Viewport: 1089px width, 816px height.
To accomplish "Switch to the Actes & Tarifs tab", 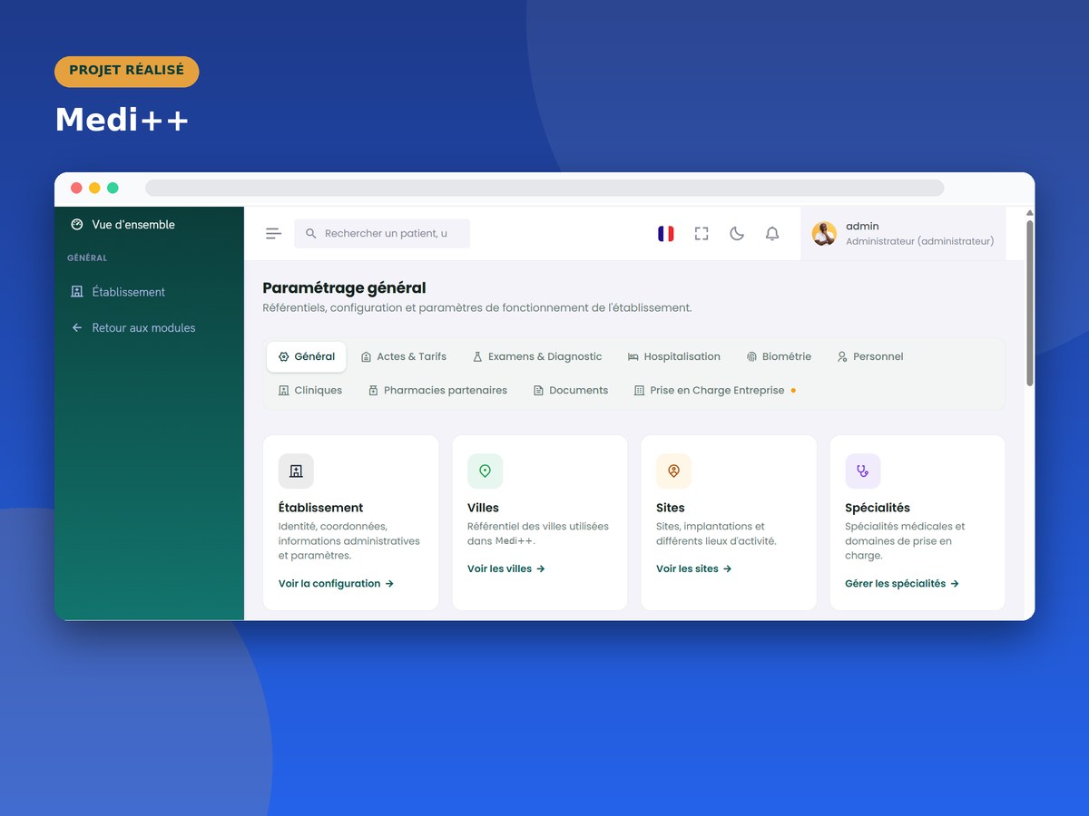I will click(404, 357).
